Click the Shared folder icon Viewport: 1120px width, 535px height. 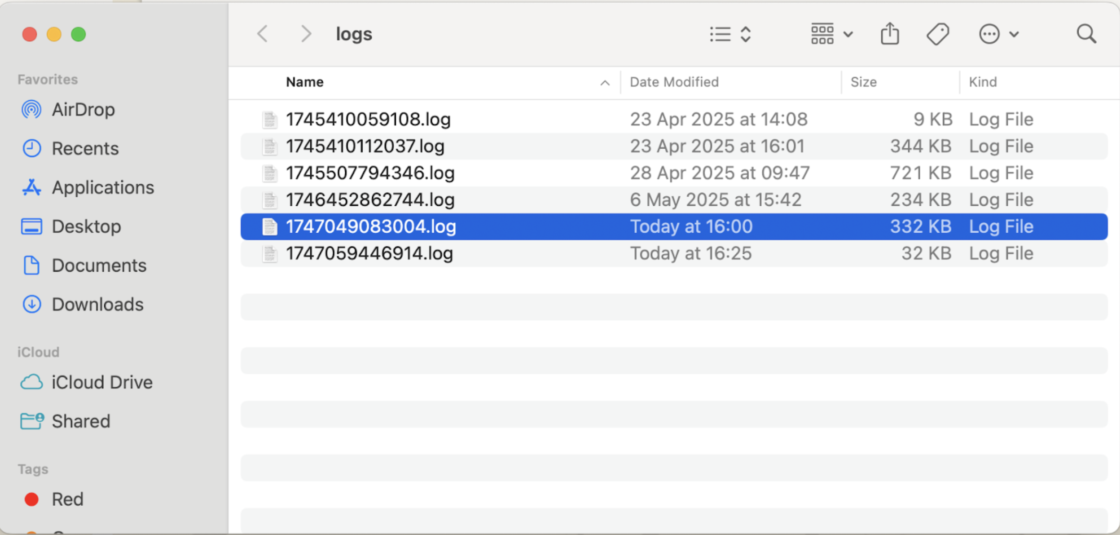[32, 421]
